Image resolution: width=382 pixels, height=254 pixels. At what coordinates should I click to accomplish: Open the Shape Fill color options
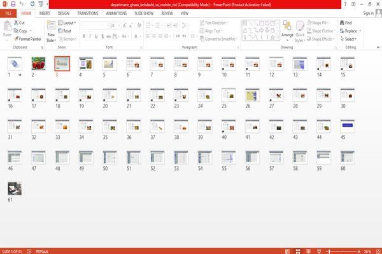coord(318,23)
